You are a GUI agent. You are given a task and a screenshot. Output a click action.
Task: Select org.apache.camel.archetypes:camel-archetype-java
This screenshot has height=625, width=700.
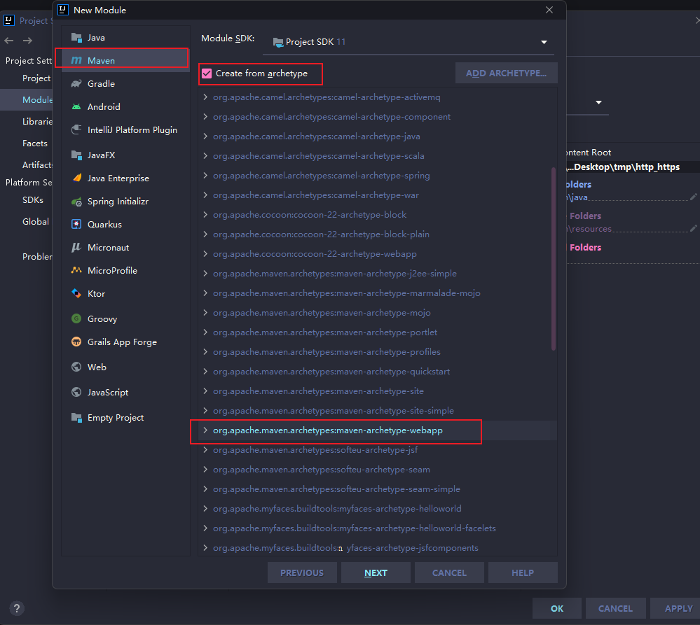[x=316, y=136]
